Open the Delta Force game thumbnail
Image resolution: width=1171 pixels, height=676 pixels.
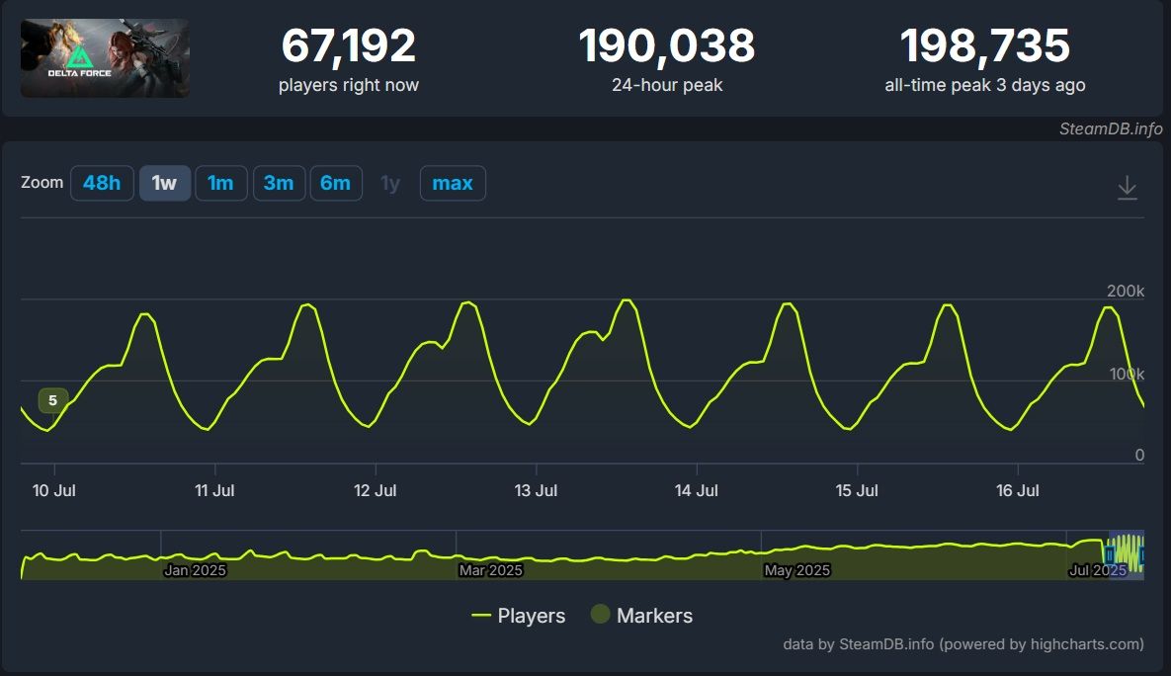point(105,58)
